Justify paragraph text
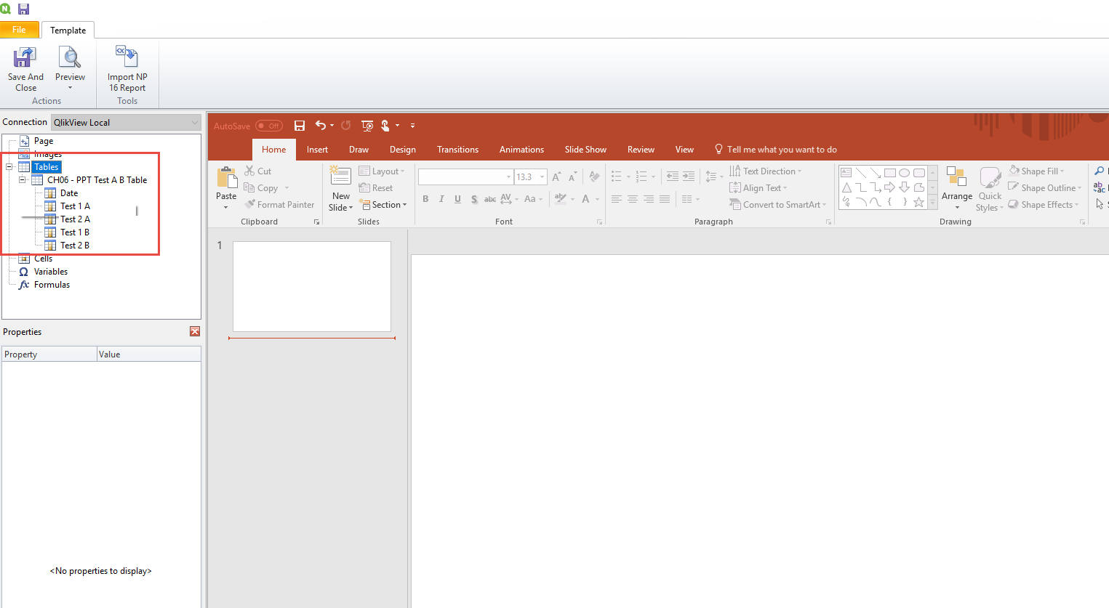Image resolution: width=1109 pixels, height=608 pixels. pos(665,199)
